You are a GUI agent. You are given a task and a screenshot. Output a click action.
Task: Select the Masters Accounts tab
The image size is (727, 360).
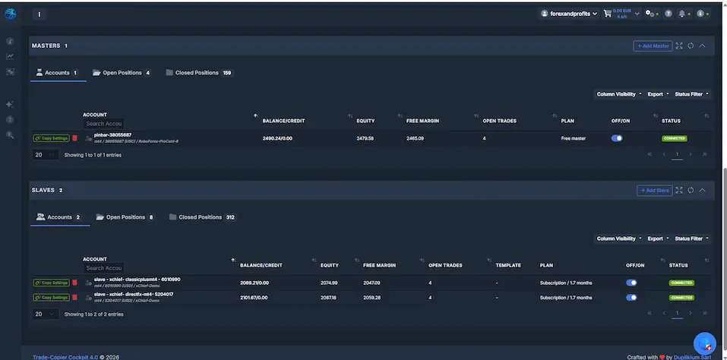click(x=57, y=73)
